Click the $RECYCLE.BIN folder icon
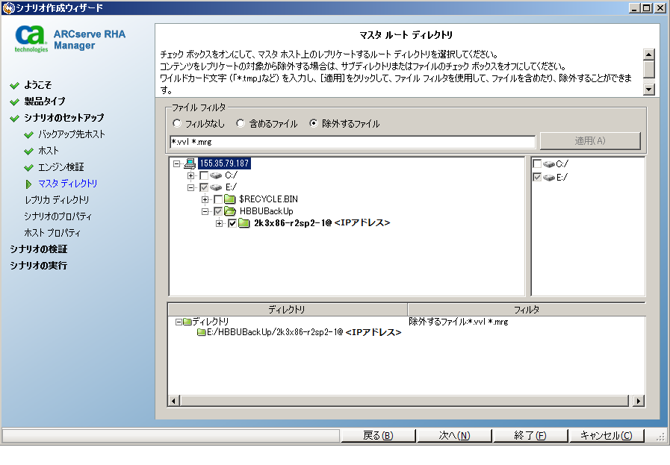The image size is (670, 465). (x=230, y=199)
